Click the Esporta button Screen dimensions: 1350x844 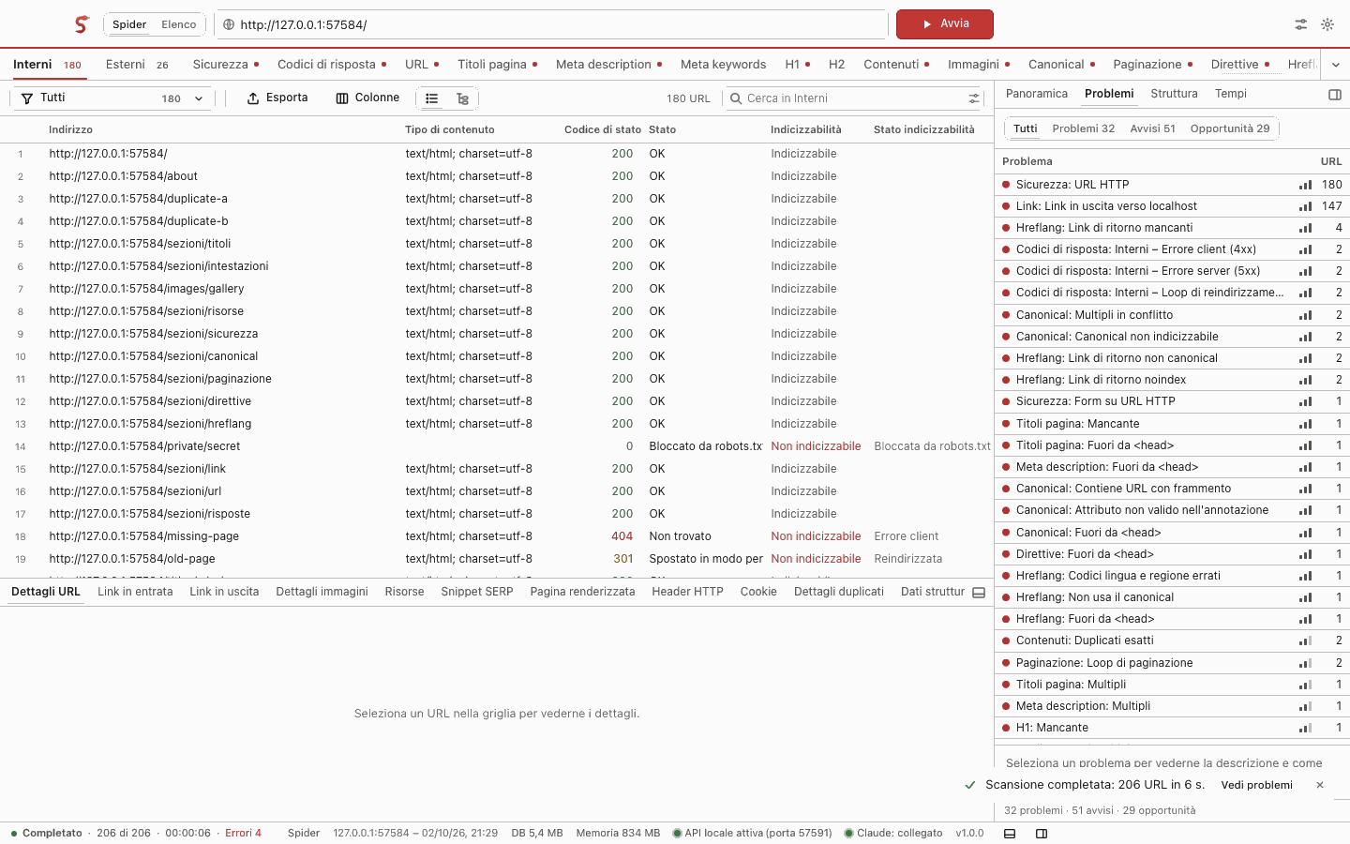pos(277,98)
